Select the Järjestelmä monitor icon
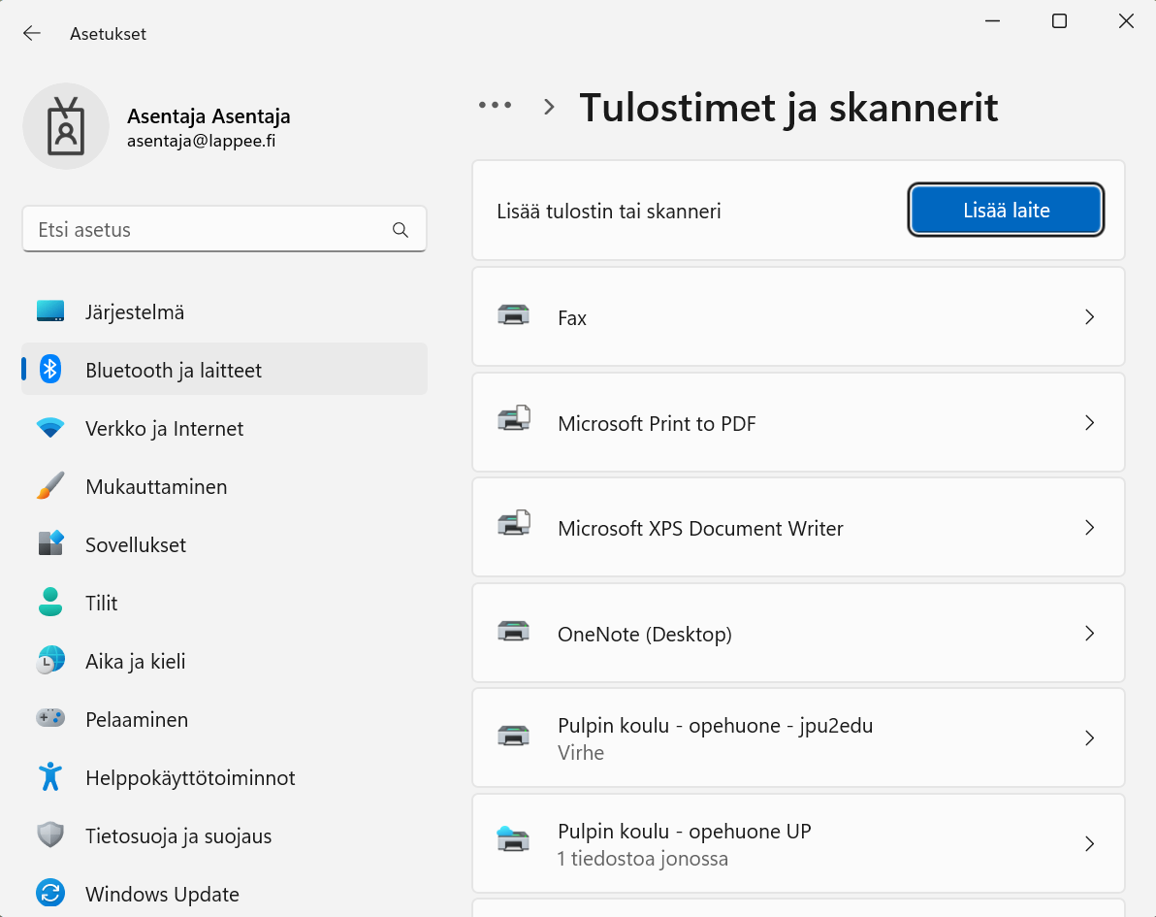The image size is (1156, 917). pyautogui.click(x=50, y=311)
